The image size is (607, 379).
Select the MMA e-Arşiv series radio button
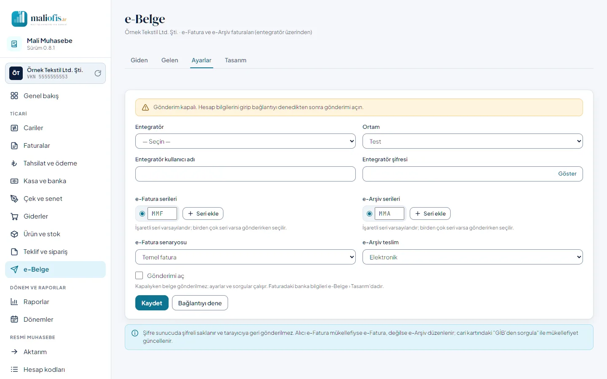coord(369,214)
